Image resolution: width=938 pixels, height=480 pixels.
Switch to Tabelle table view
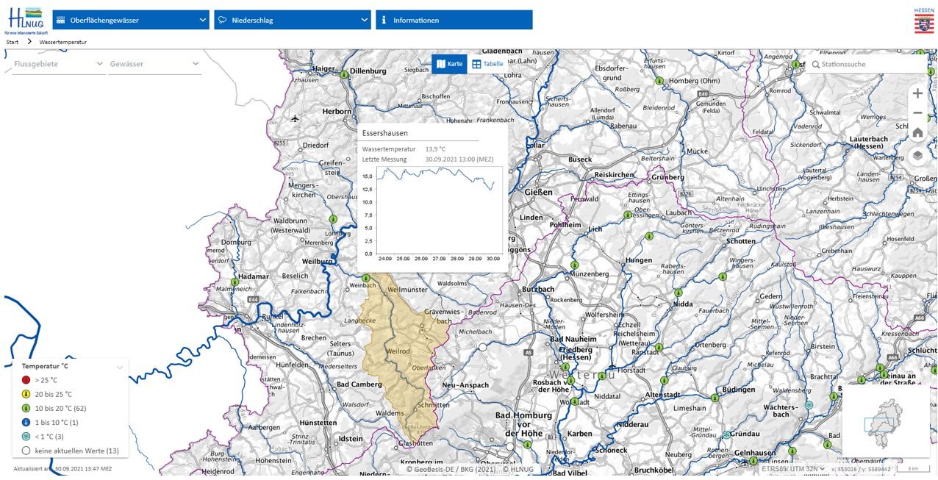tap(487, 64)
